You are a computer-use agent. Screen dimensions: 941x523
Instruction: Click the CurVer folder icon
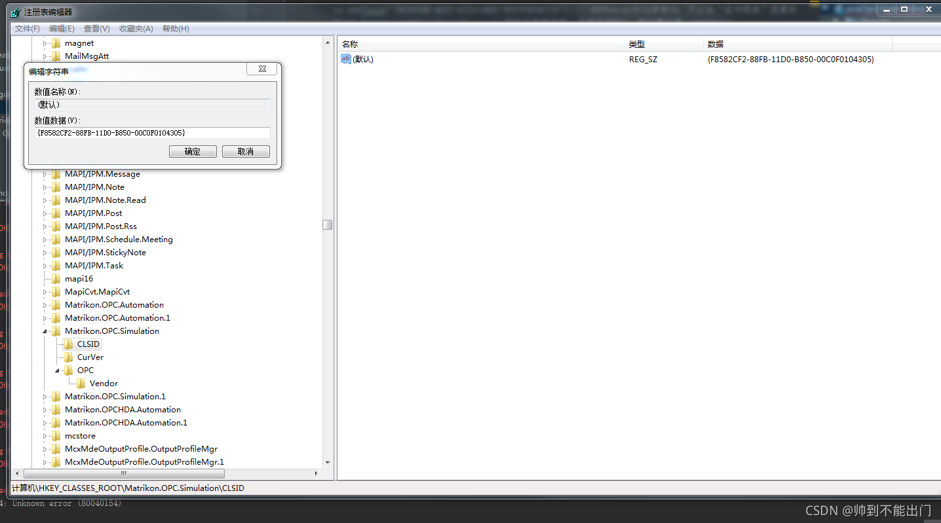coord(69,357)
